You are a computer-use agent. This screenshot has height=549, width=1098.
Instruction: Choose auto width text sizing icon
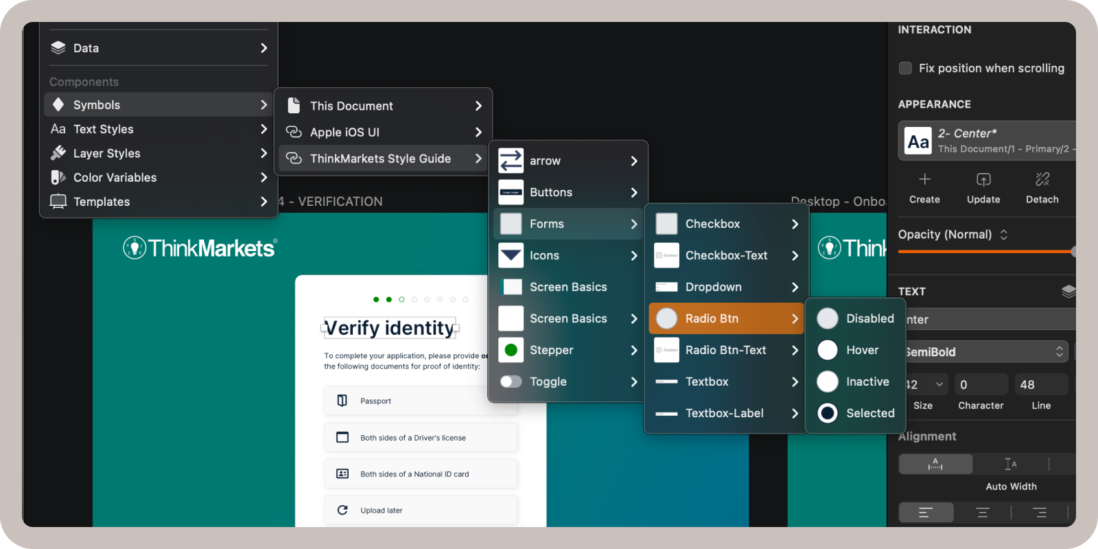click(935, 464)
